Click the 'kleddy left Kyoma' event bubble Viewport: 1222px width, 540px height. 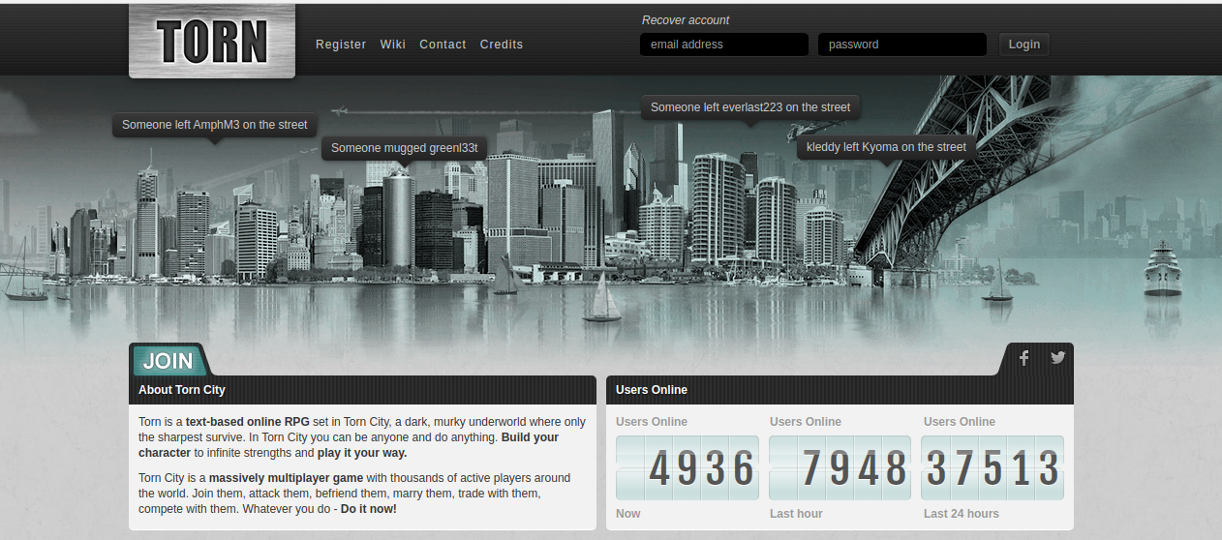click(886, 147)
